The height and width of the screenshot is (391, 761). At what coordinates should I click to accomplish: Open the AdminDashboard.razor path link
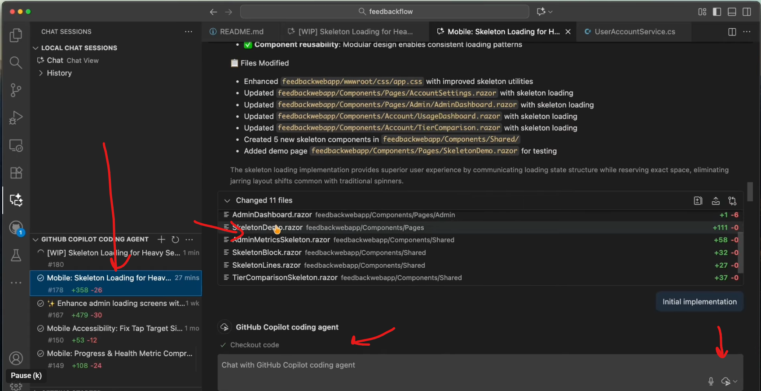point(397,105)
